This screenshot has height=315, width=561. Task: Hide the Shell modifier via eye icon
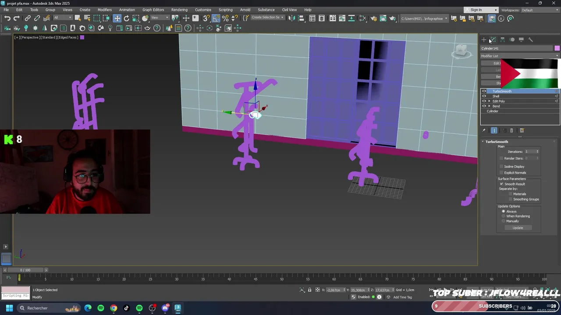click(x=484, y=96)
